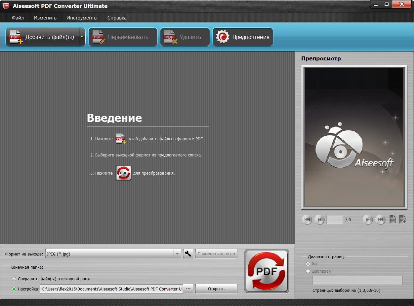Screen dimensions: 414x306
Task: Close the Aiseesoft PDF Converter window
Action: (401, 4)
